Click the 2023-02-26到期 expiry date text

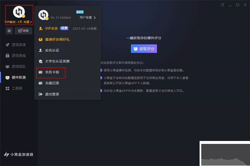pos(85,29)
